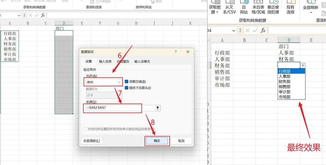Click the cancel X icon in right formula bar
The width and height of the screenshot is (326, 165).
(248, 30)
